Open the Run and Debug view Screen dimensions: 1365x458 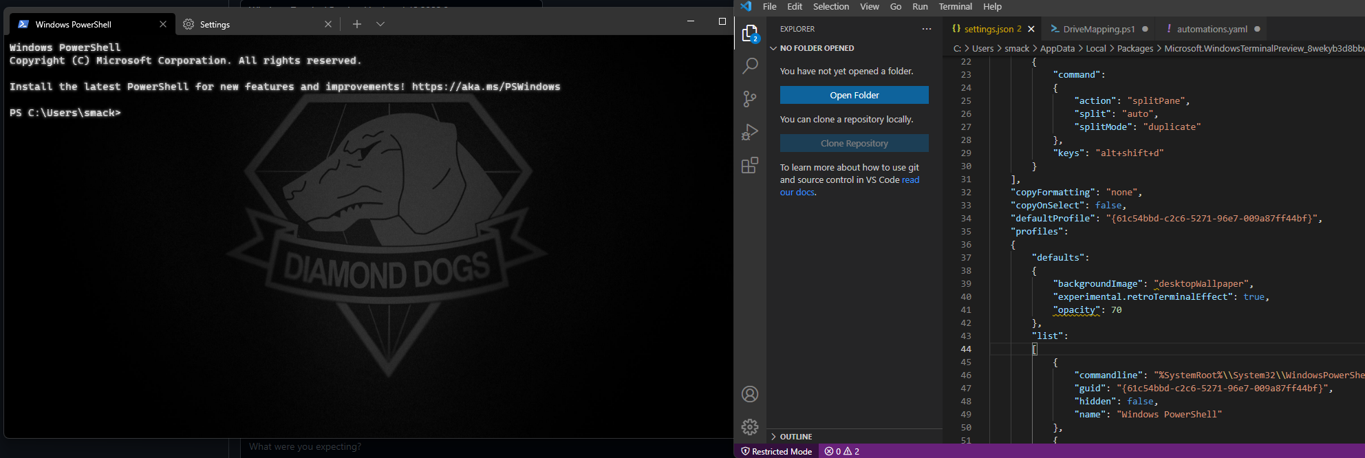coord(750,132)
